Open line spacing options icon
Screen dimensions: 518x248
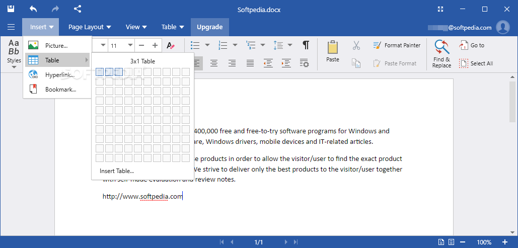pos(278,45)
